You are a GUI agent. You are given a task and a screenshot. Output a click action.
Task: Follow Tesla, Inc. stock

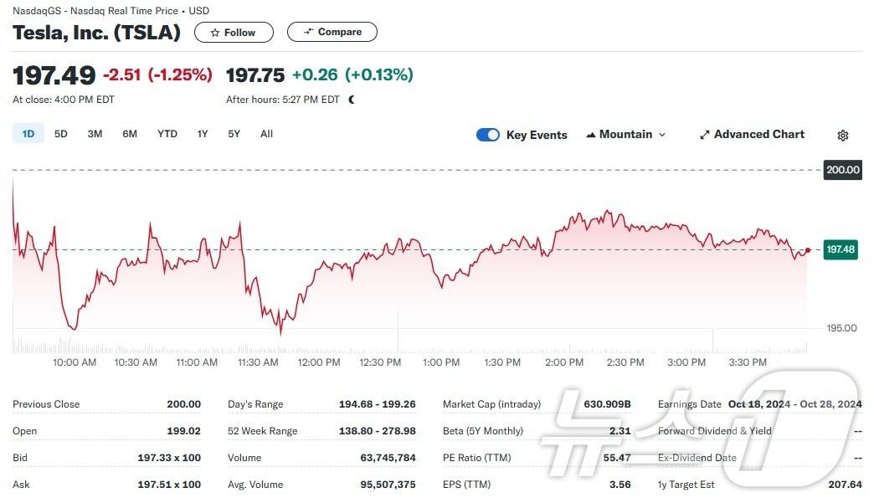(x=234, y=33)
